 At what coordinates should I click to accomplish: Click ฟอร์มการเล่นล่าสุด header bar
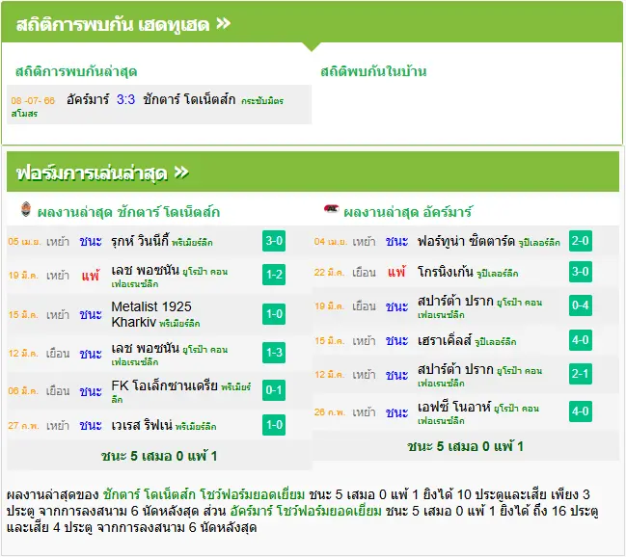pos(313,172)
